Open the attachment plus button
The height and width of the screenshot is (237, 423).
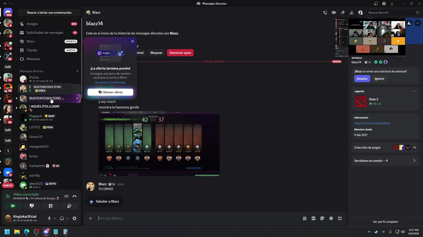[91, 218]
